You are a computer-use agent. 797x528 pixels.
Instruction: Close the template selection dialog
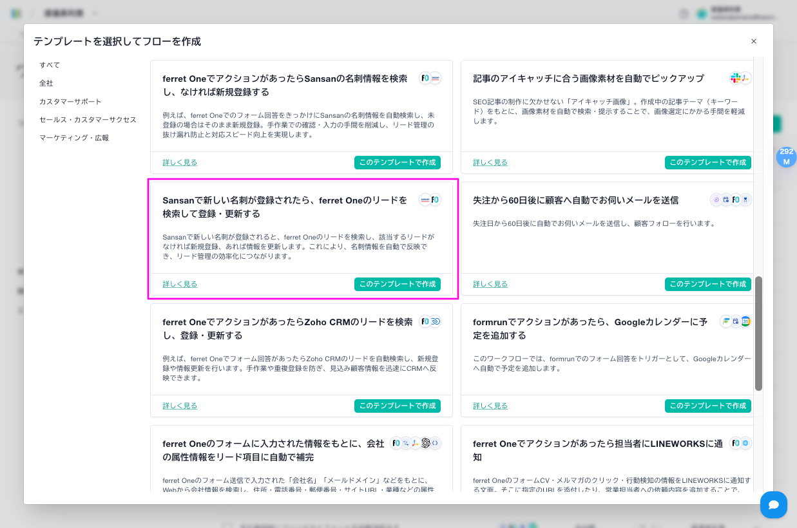click(x=754, y=41)
